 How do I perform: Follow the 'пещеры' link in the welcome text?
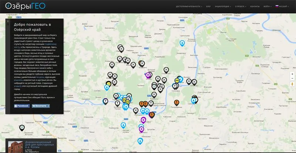(40, 77)
